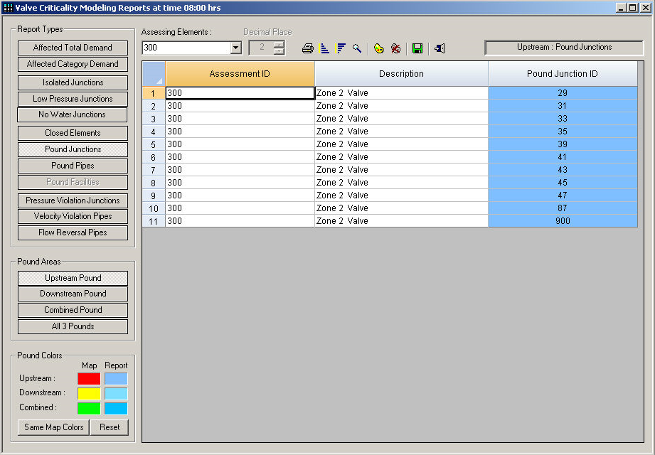Click the Pound Junction ID cell 35
The height and width of the screenshot is (455, 655).
[563, 132]
